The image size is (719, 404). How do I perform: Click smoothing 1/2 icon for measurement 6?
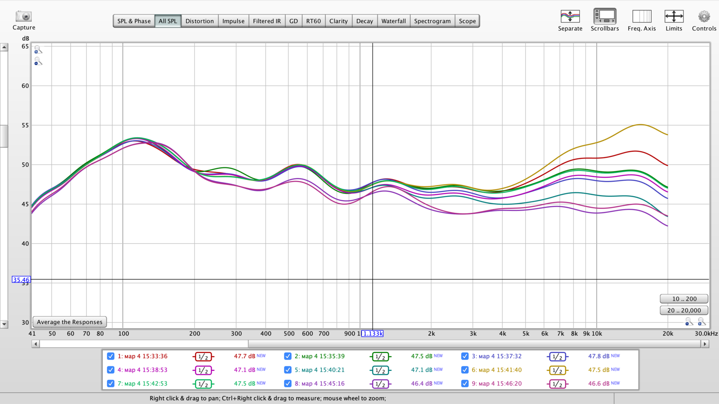[x=557, y=370]
